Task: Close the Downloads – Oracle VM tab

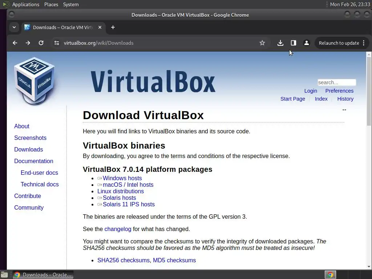Action: point(100,27)
